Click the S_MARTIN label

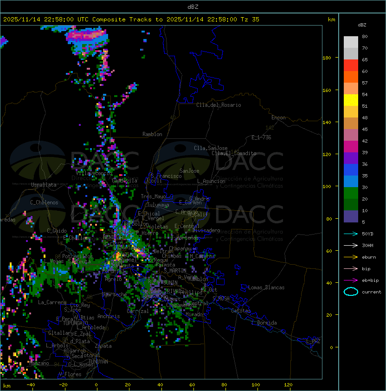point(175,271)
